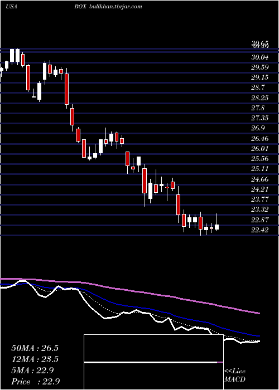Click the 25.56 price axis label

(x=260, y=159)
